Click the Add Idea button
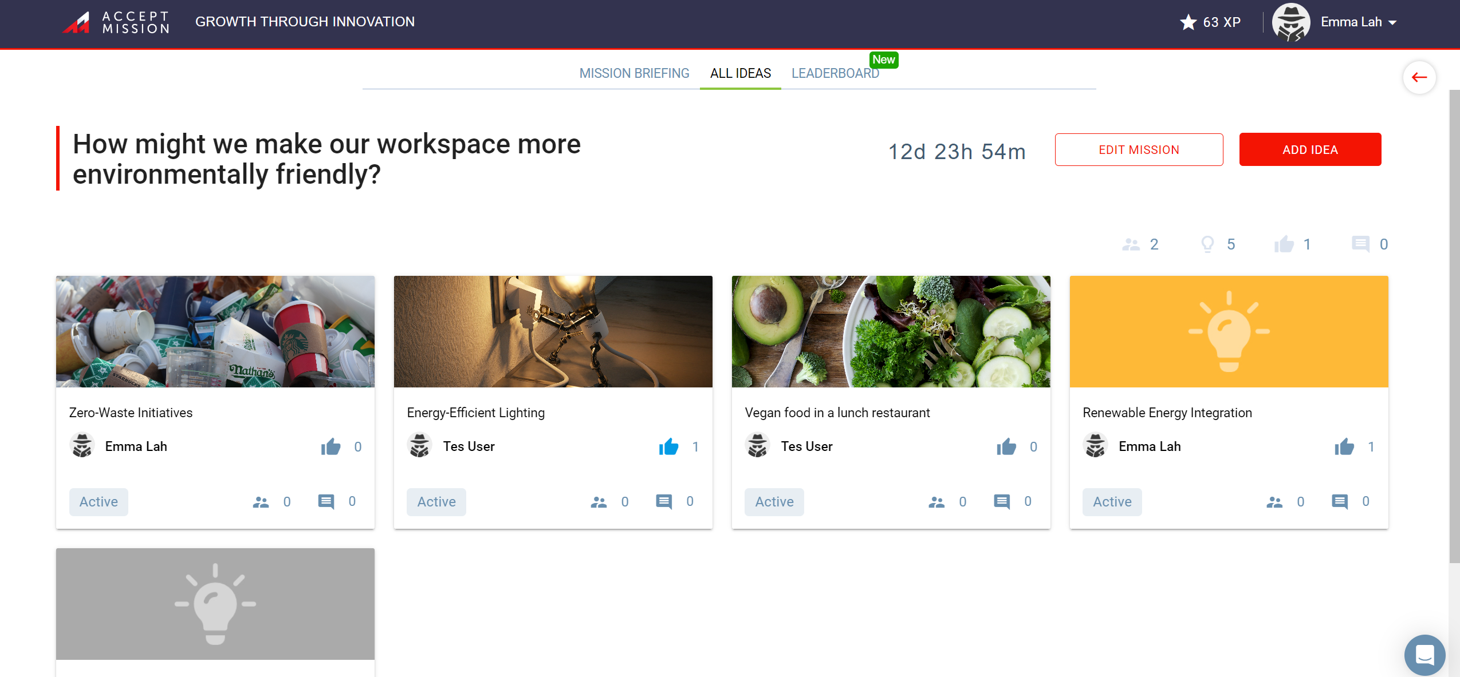Viewport: 1460px width, 677px height. (x=1310, y=150)
